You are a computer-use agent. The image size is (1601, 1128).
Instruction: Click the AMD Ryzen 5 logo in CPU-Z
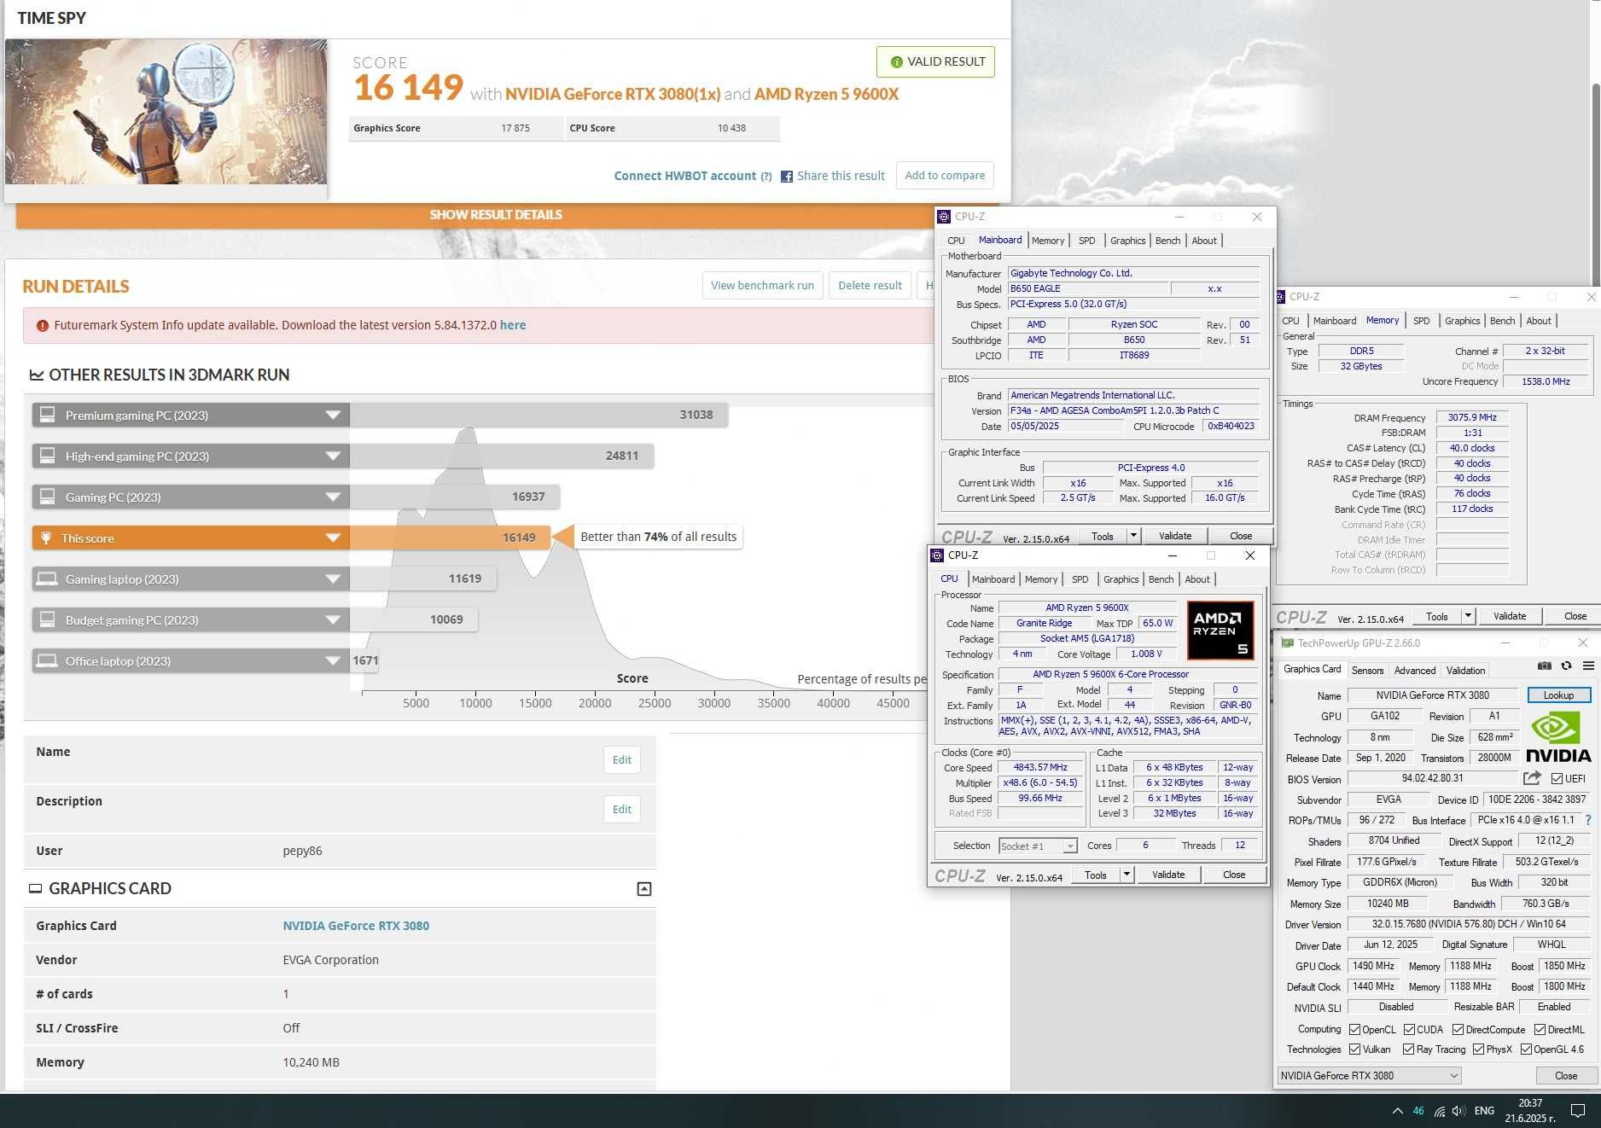1220,631
